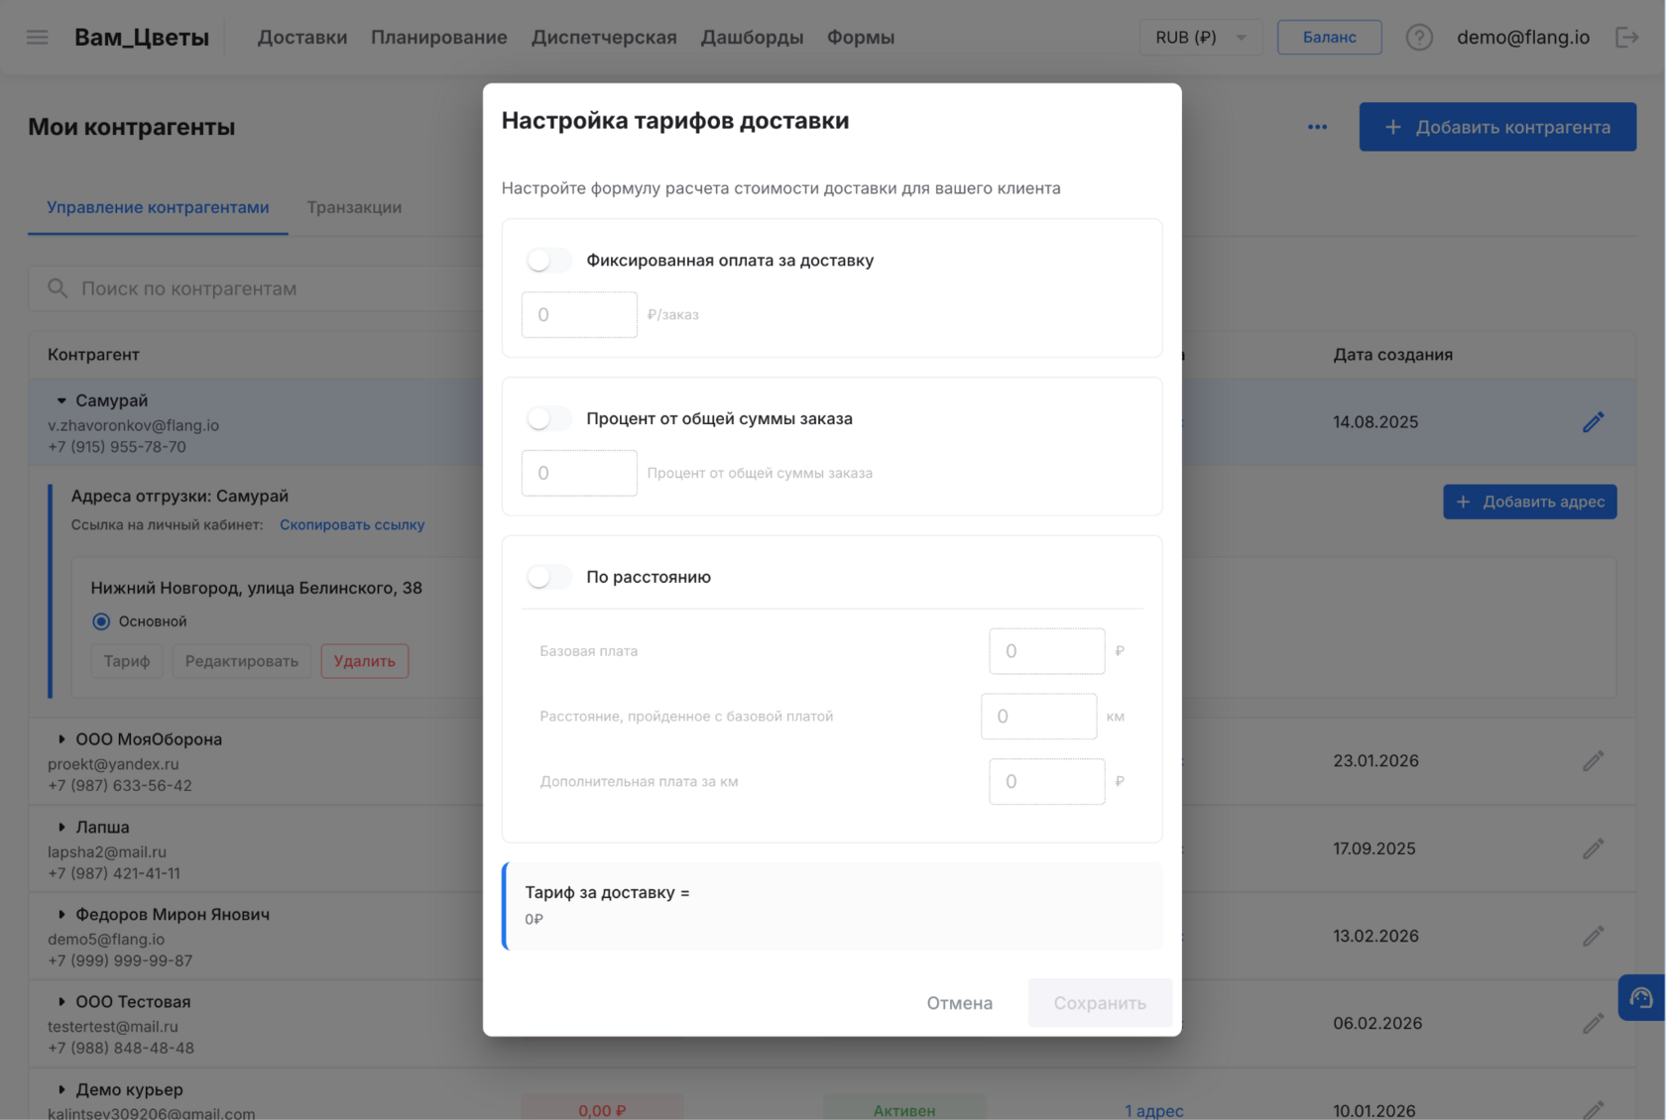
Task: Click the Поиск по контрагентам search field
Action: (x=256, y=288)
